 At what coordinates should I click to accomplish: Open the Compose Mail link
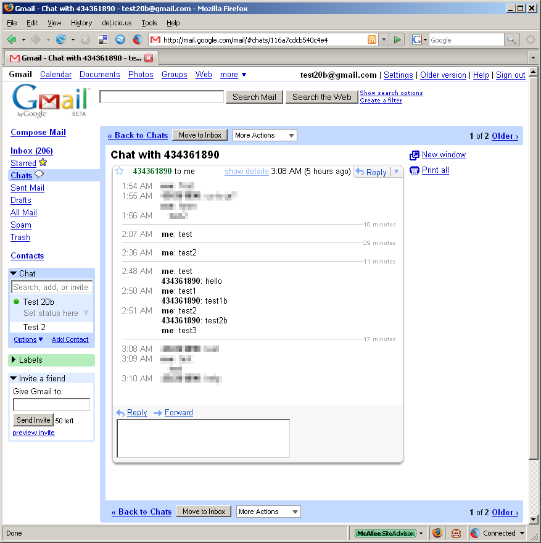click(38, 132)
